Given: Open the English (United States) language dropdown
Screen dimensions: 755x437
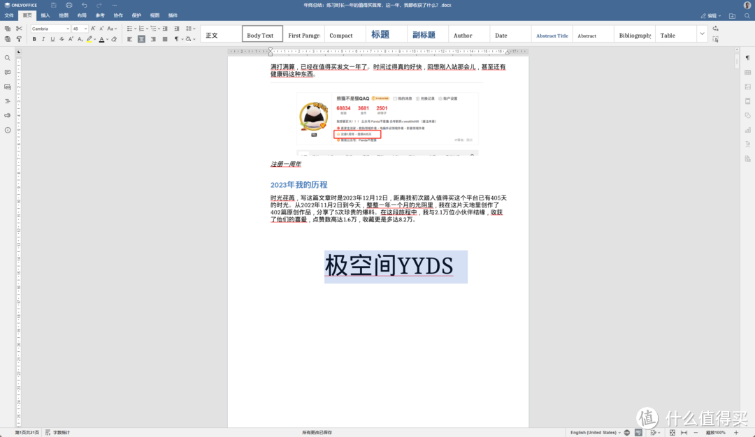Looking at the screenshot, I should tap(594, 433).
